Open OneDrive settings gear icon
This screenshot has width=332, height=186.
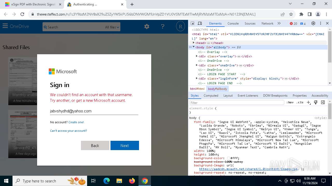(147, 26)
